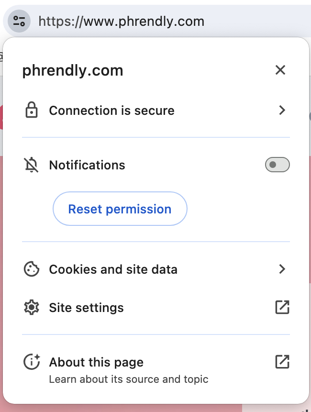Open Site settings
311x412 pixels.
coord(86,307)
